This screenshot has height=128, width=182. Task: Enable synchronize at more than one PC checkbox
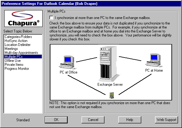51,18
